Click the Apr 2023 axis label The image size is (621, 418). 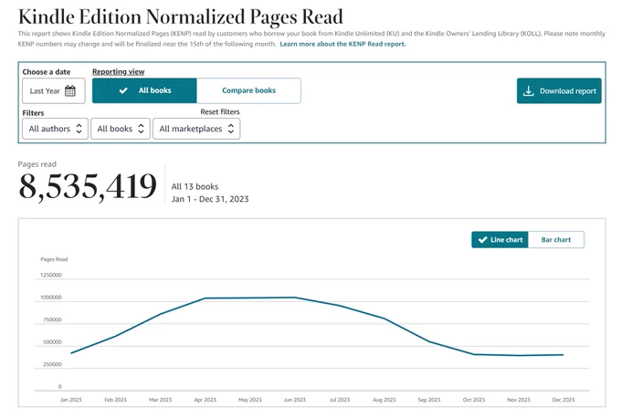(205, 400)
